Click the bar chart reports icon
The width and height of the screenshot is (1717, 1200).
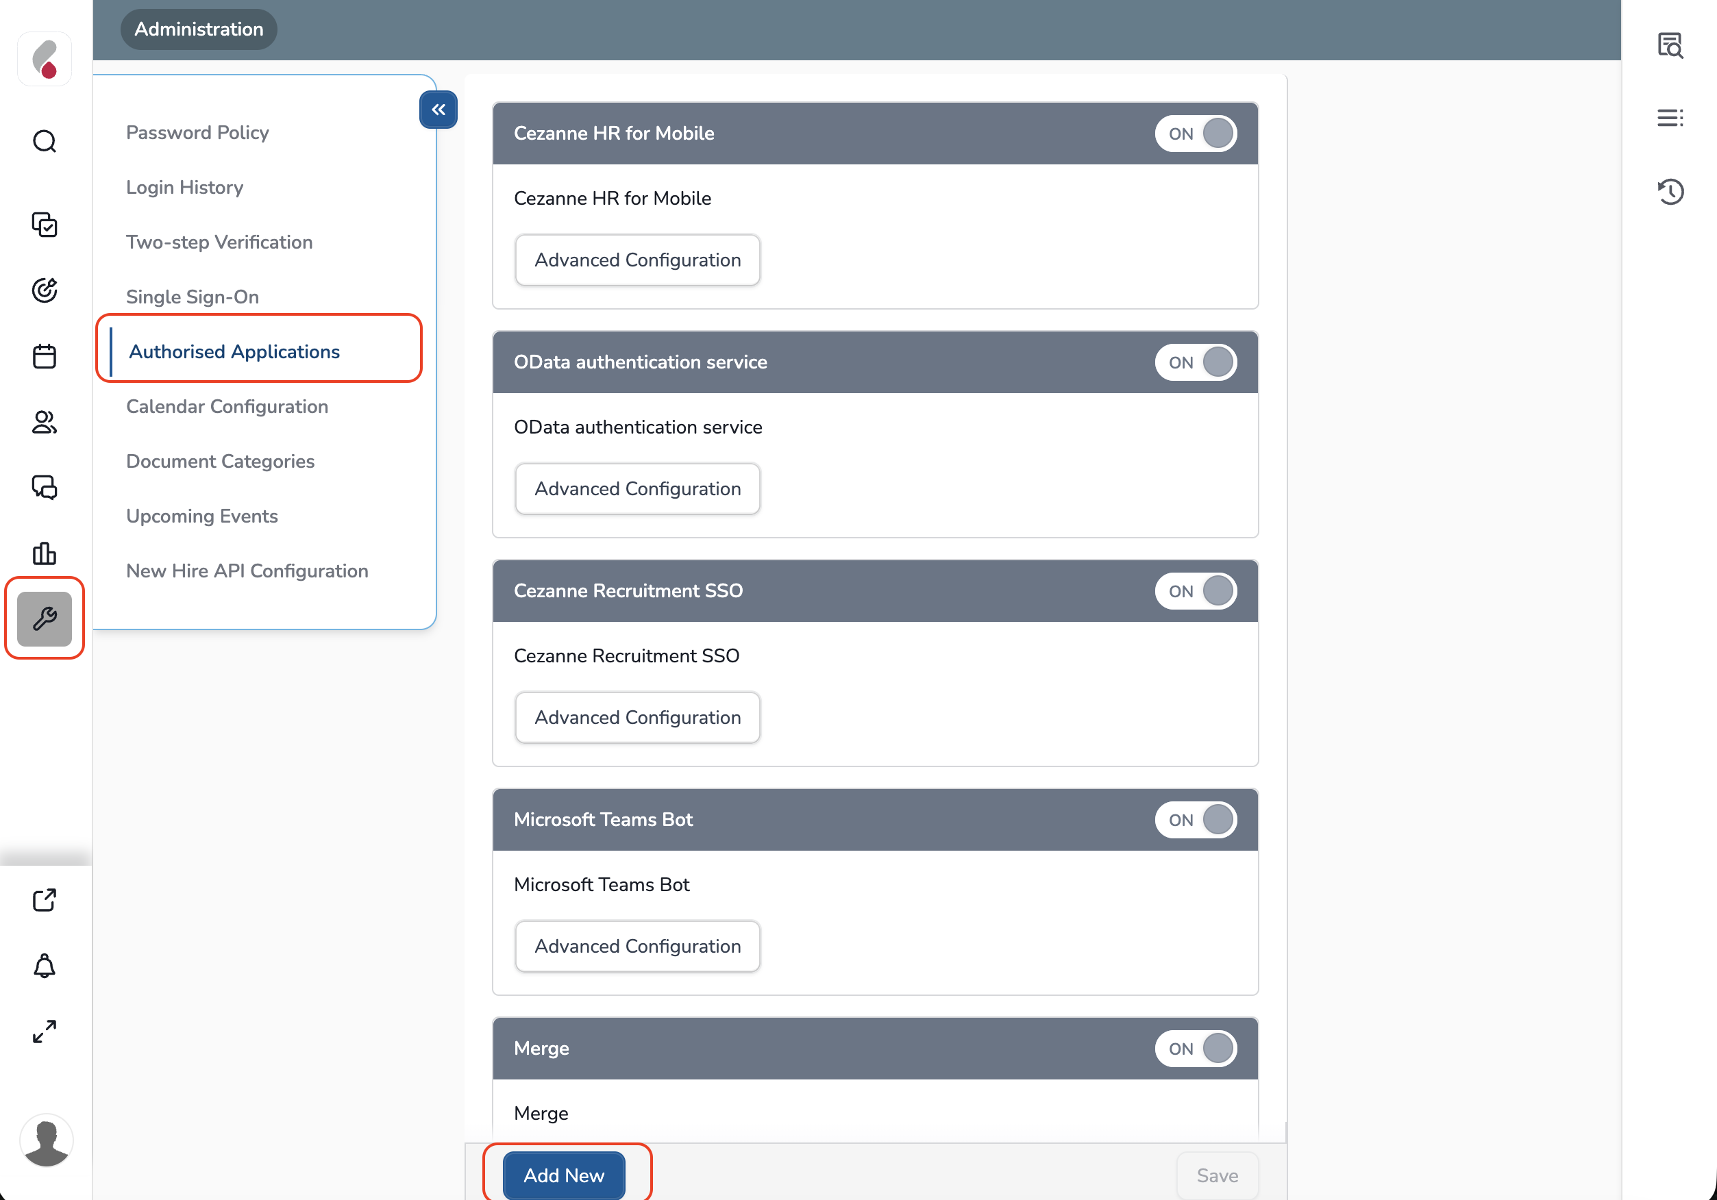[44, 553]
